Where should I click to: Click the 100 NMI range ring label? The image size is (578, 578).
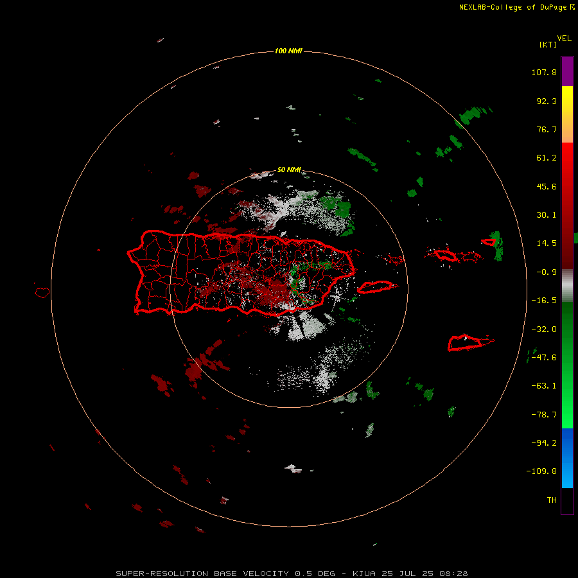[x=288, y=51]
